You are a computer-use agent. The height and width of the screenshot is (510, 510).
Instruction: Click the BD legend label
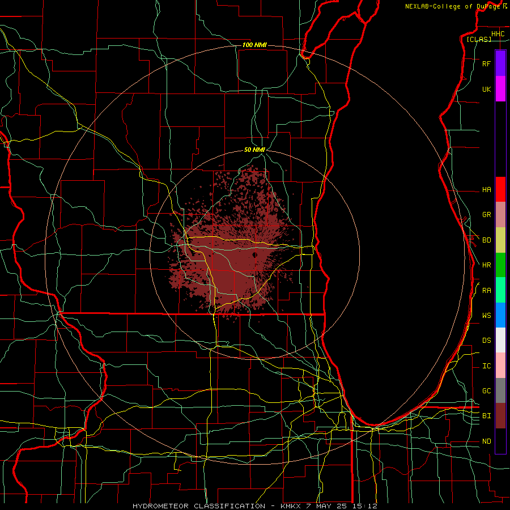[487, 240]
